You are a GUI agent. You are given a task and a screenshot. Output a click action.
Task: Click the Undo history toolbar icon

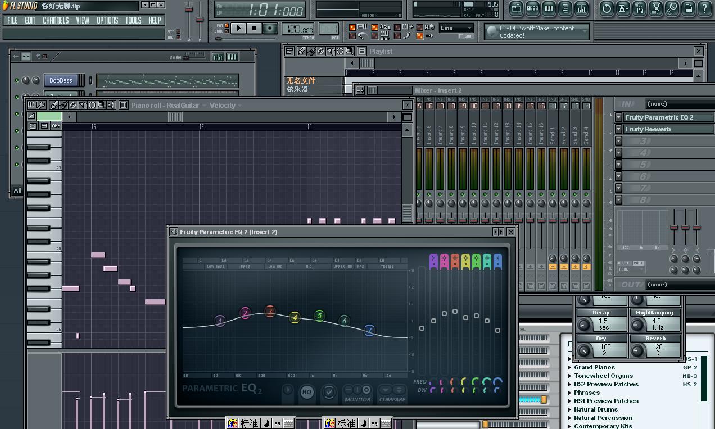[x=607, y=8]
